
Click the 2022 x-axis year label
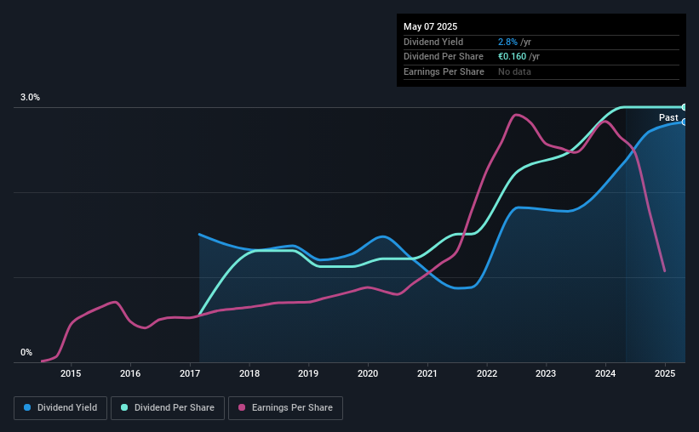487,373
